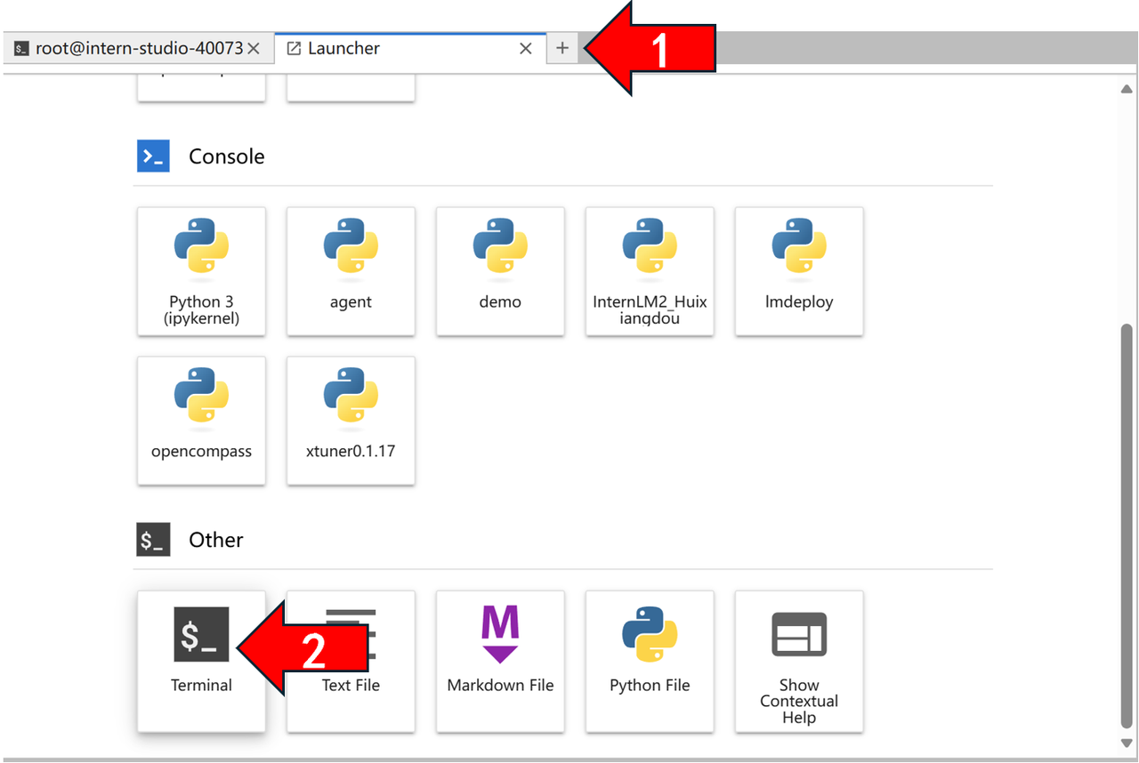This screenshot has height=763, width=1139.
Task: Click the Other section terminal icon
Action: [153, 540]
